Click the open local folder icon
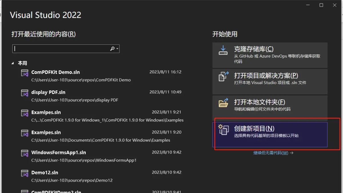This screenshot has width=343, height=193. tap(223, 103)
